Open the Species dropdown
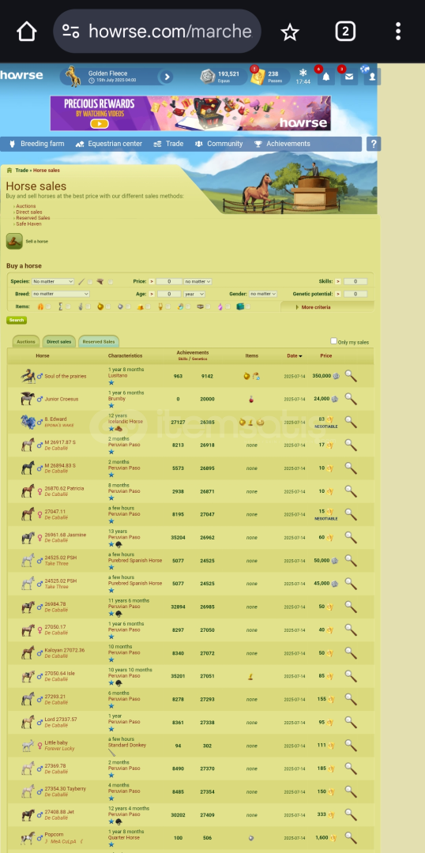Image resolution: width=425 pixels, height=853 pixels. coord(53,281)
